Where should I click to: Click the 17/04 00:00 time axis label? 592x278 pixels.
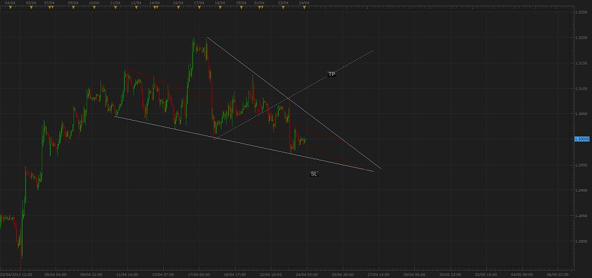(x=198, y=274)
